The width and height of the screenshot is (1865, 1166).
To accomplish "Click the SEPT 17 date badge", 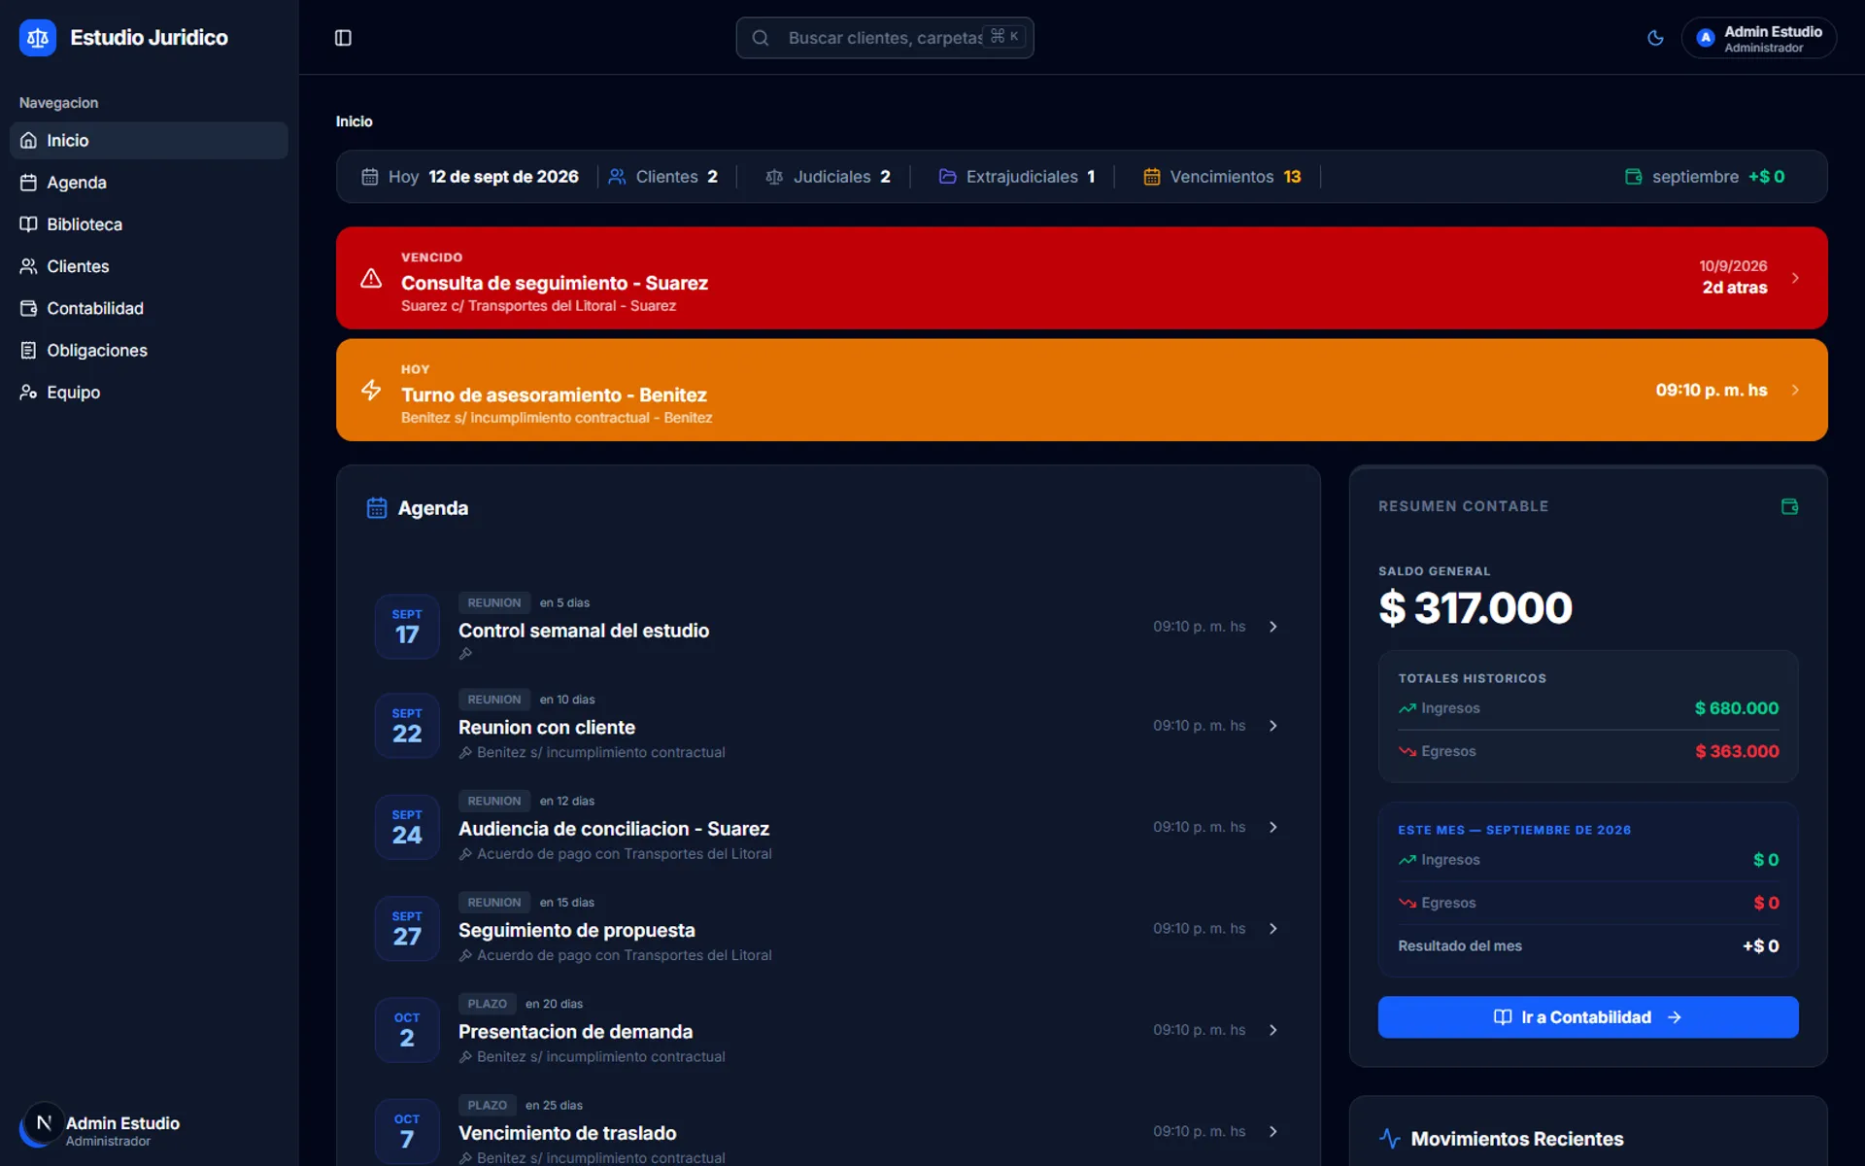I will click(407, 627).
